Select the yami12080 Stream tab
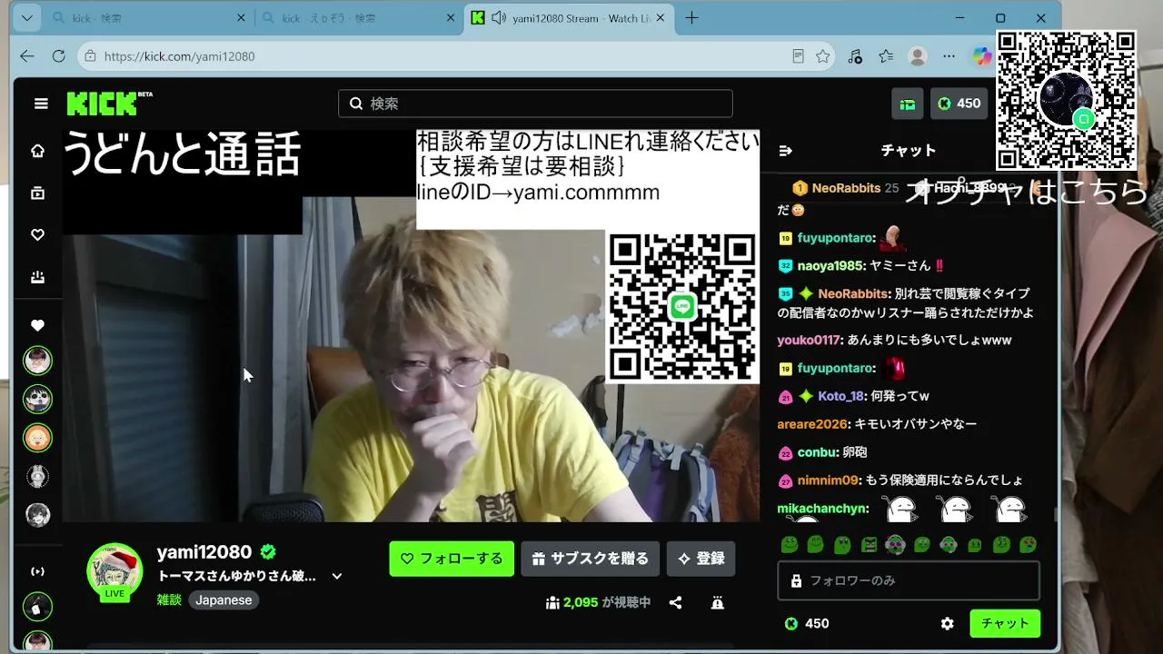 coord(568,18)
